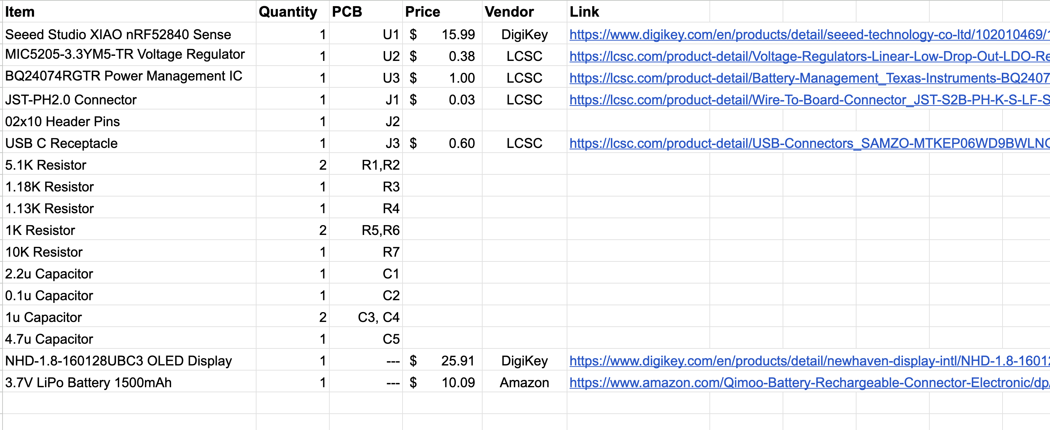Click the Amazon vendor cell
The image size is (1050, 430).
point(524,382)
